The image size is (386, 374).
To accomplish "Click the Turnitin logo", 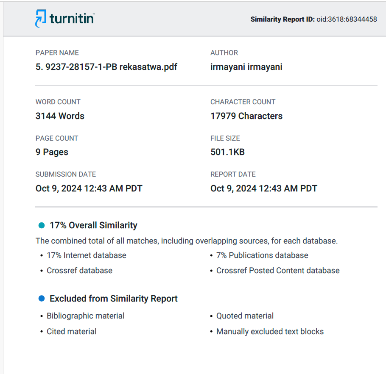I will pyautogui.click(x=65, y=19).
